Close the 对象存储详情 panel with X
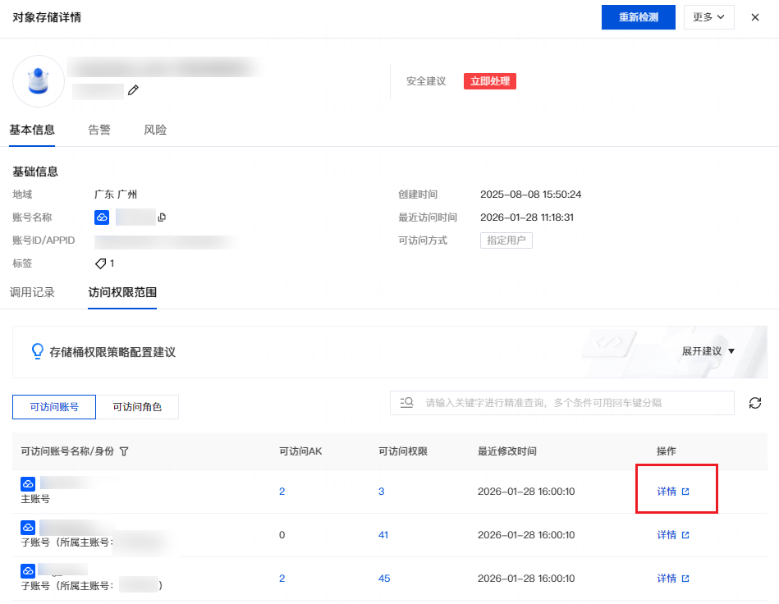Viewport: 779px width, 604px height. pyautogui.click(x=754, y=17)
